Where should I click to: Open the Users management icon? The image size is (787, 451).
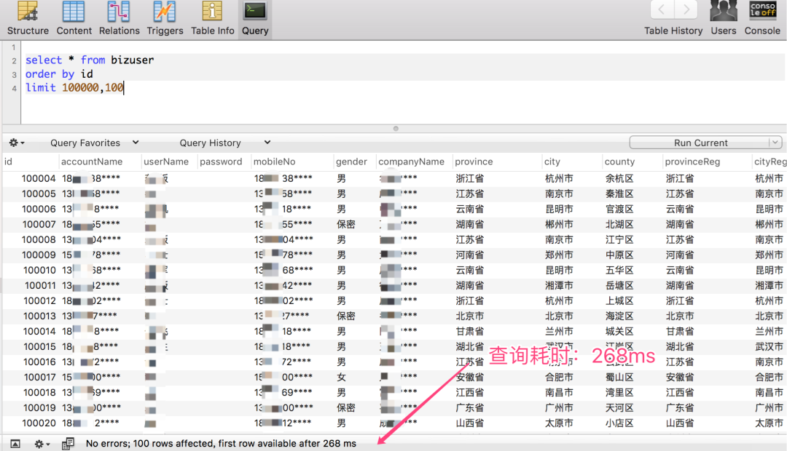click(724, 11)
